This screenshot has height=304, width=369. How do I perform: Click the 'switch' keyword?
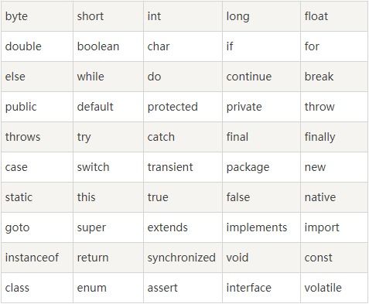point(93,167)
